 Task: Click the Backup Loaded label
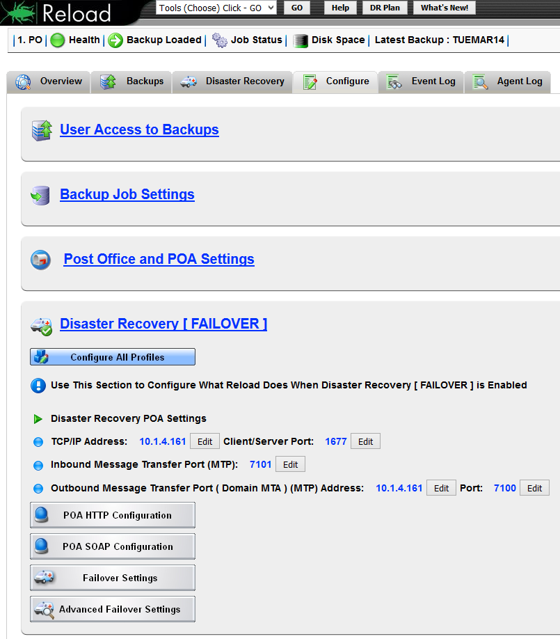[x=163, y=40]
